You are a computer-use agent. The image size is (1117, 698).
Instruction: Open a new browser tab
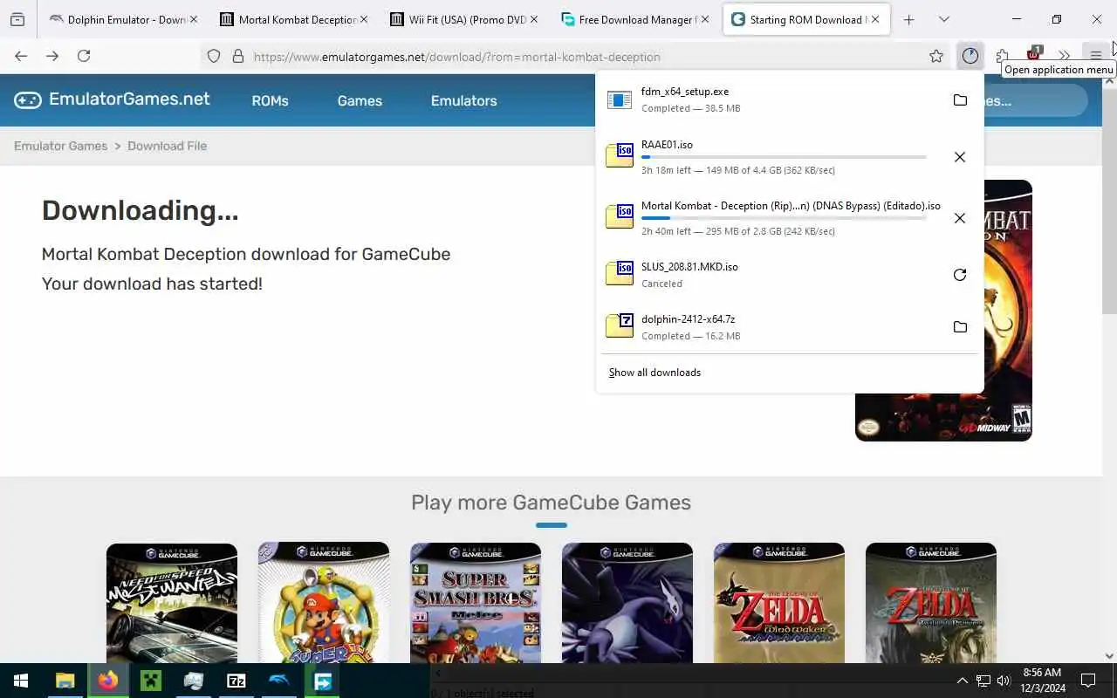point(909,19)
